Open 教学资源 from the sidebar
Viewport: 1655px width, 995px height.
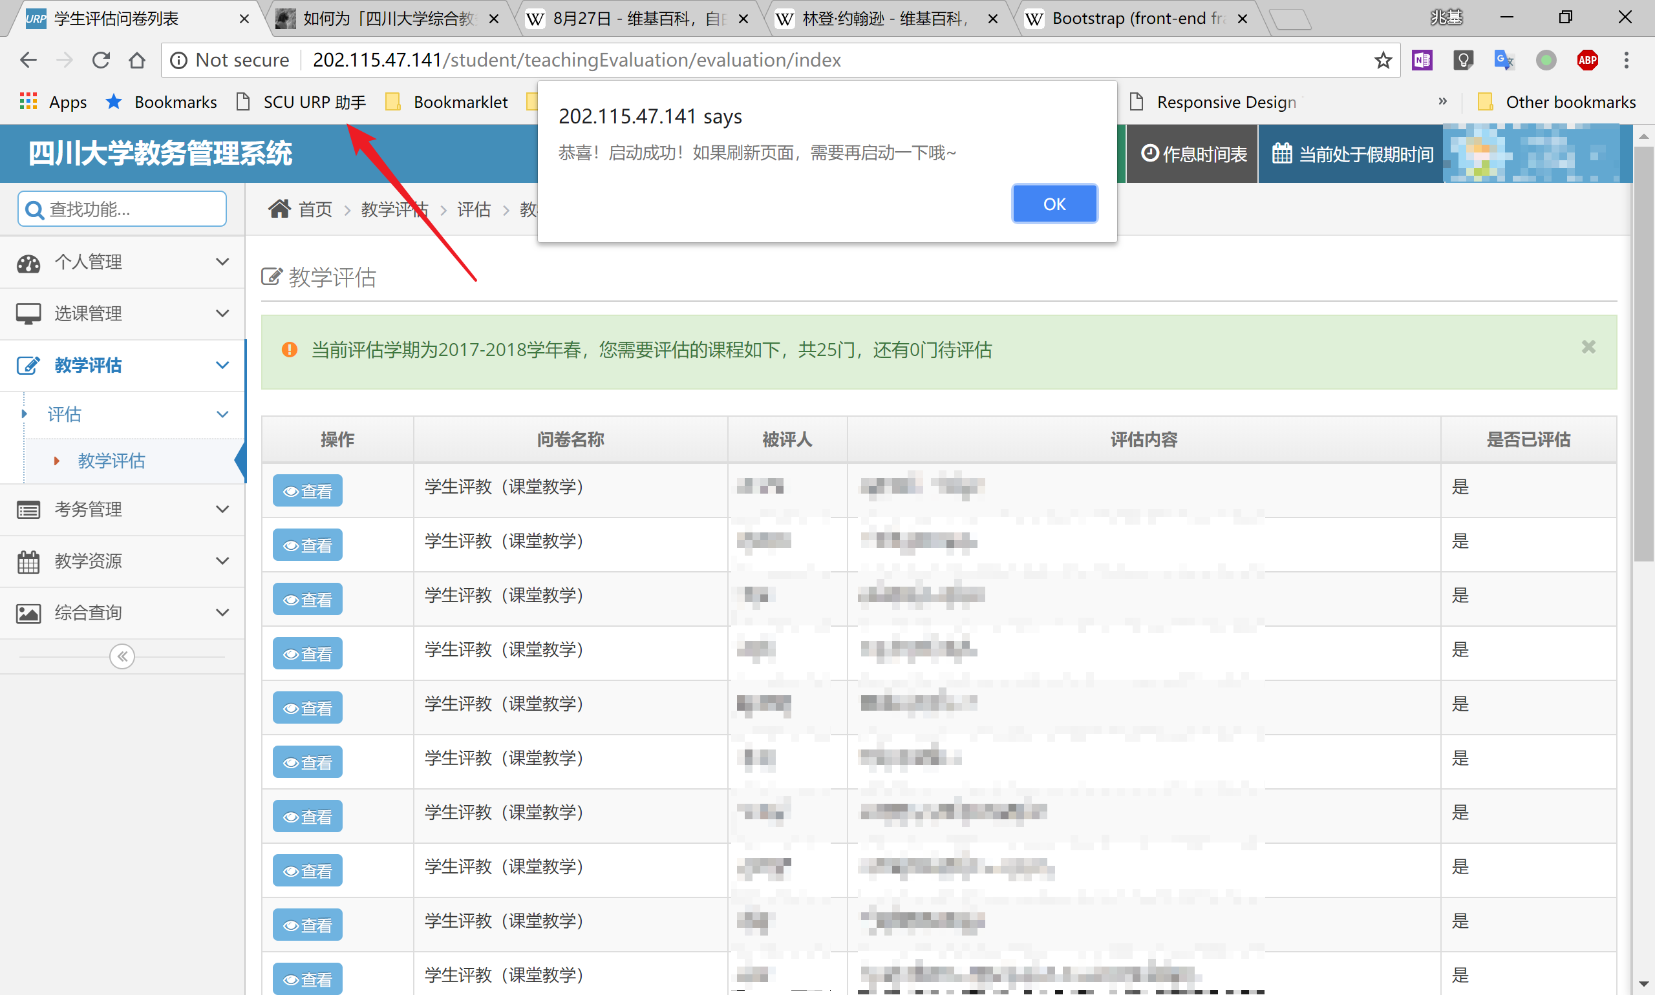[x=87, y=561]
